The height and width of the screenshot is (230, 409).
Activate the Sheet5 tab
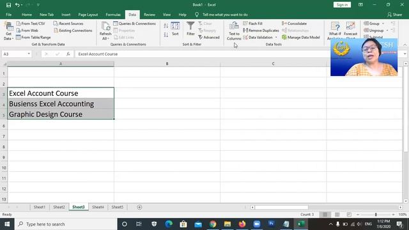tap(118, 207)
